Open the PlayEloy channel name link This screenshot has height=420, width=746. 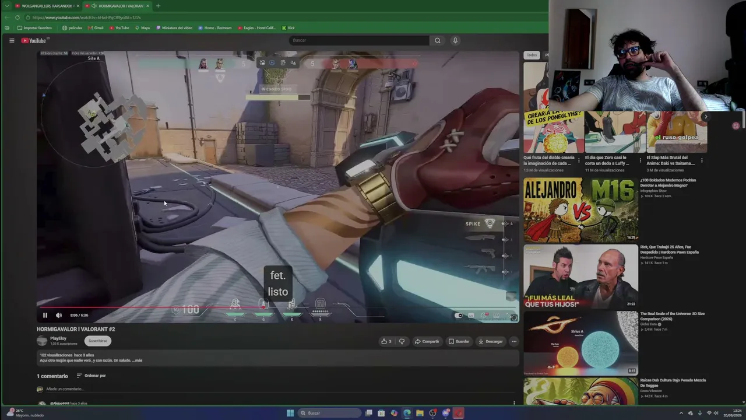[x=58, y=338]
